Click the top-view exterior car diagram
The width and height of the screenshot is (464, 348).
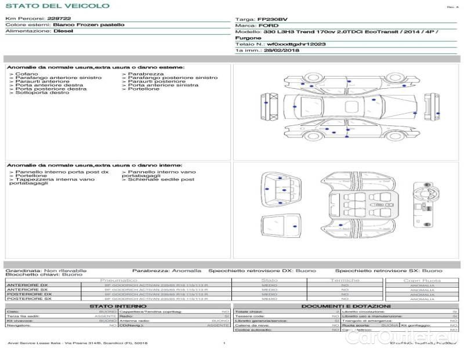pyautogui.click(x=350, y=107)
